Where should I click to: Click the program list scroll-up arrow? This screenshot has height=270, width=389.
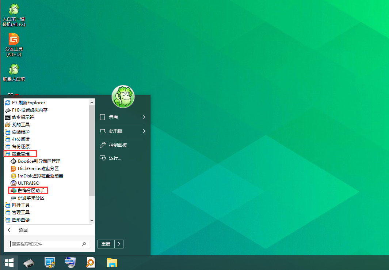coord(92,102)
